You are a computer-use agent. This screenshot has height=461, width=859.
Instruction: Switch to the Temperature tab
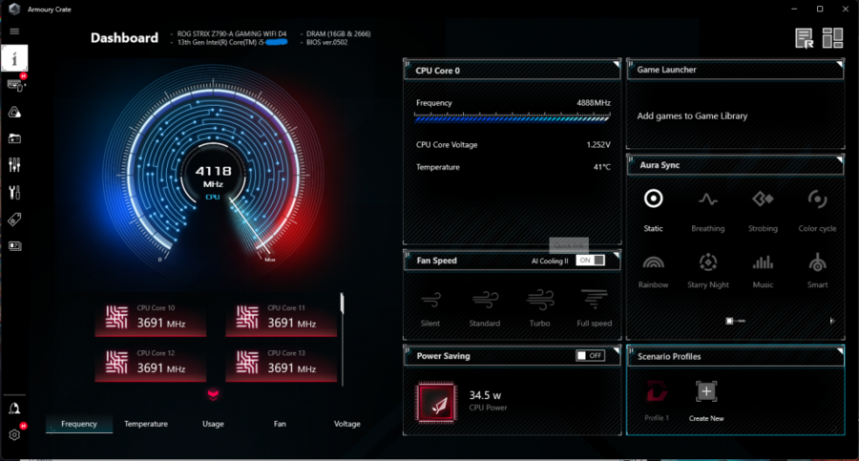tap(146, 424)
